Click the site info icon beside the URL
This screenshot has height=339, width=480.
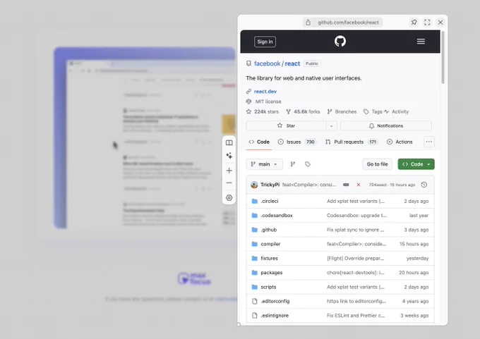pyautogui.click(x=308, y=23)
